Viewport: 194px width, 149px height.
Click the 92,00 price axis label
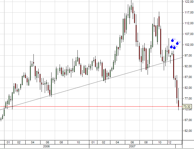click(x=188, y=66)
